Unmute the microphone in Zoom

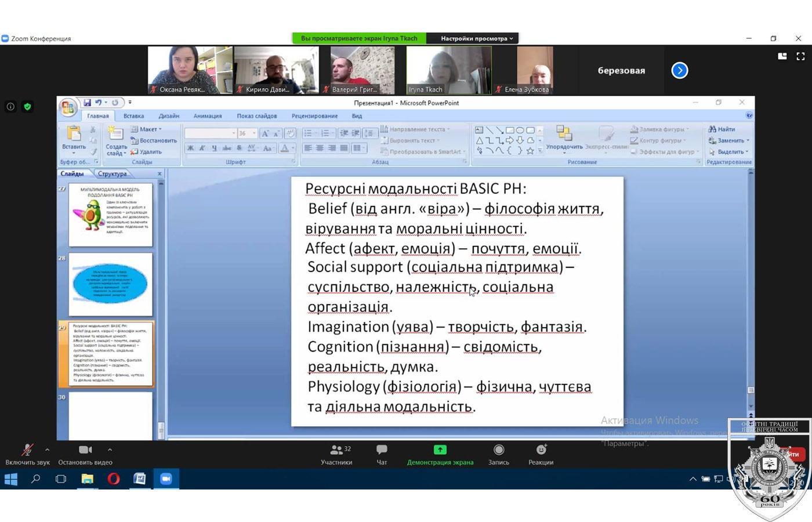point(27,450)
